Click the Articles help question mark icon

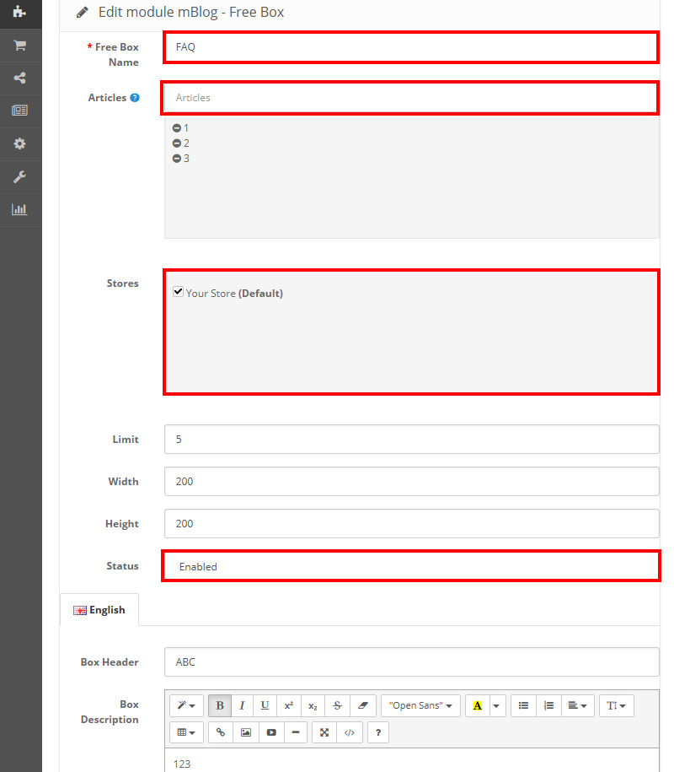135,98
